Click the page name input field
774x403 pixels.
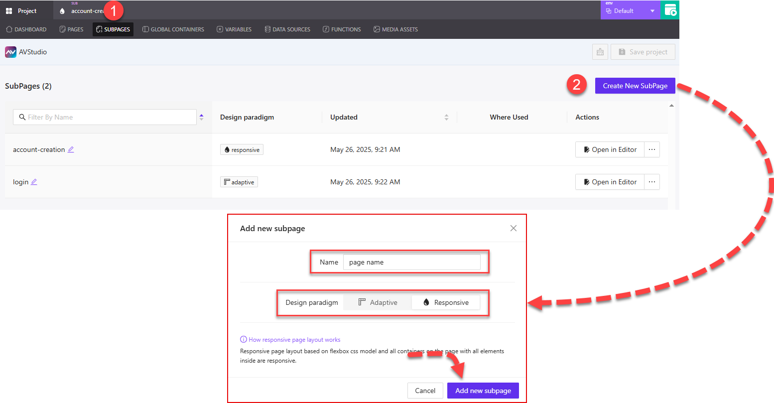412,262
